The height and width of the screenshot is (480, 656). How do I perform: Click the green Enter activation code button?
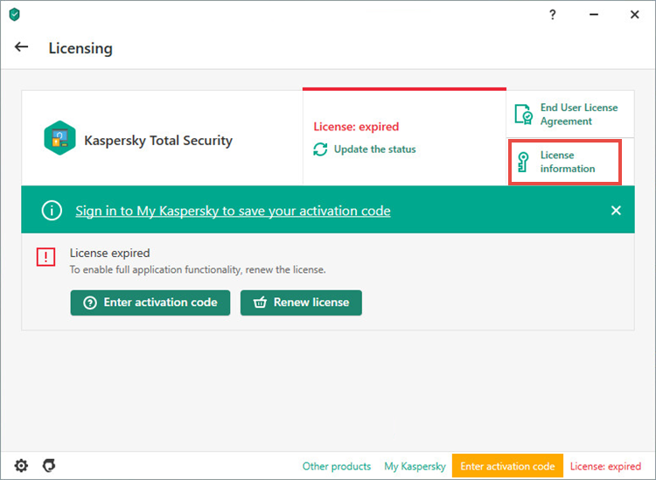click(150, 303)
